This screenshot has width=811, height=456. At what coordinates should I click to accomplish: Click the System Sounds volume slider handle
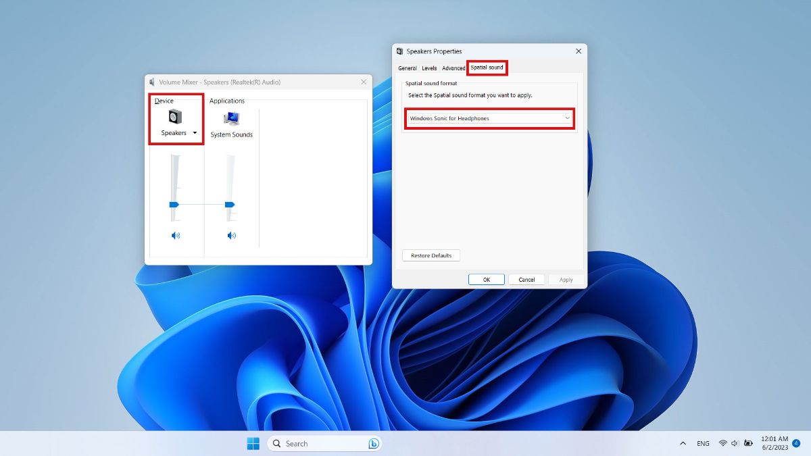(230, 204)
